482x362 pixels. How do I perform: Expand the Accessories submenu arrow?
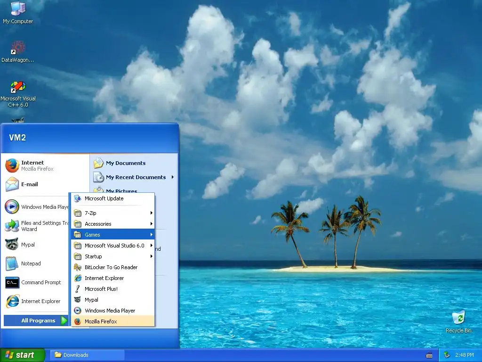pyautogui.click(x=151, y=224)
